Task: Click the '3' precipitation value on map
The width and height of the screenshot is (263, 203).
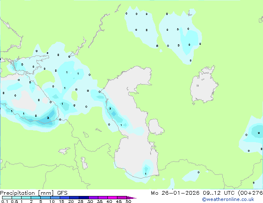Action: tap(48, 118)
